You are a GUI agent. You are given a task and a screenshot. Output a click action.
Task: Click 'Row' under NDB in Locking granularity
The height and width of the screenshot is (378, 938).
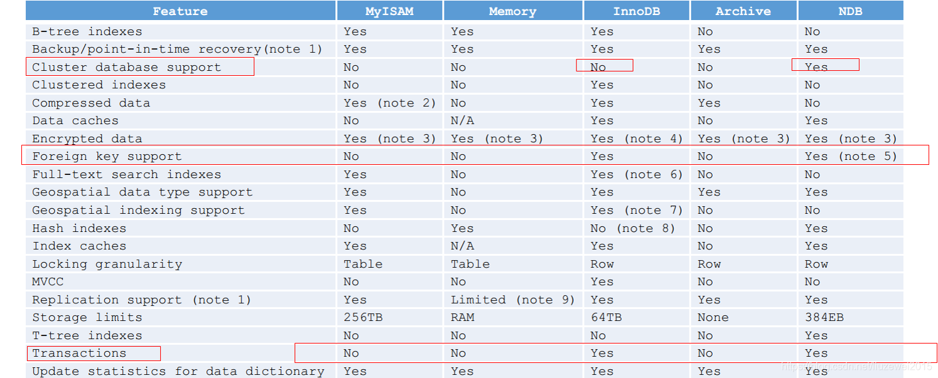(817, 264)
